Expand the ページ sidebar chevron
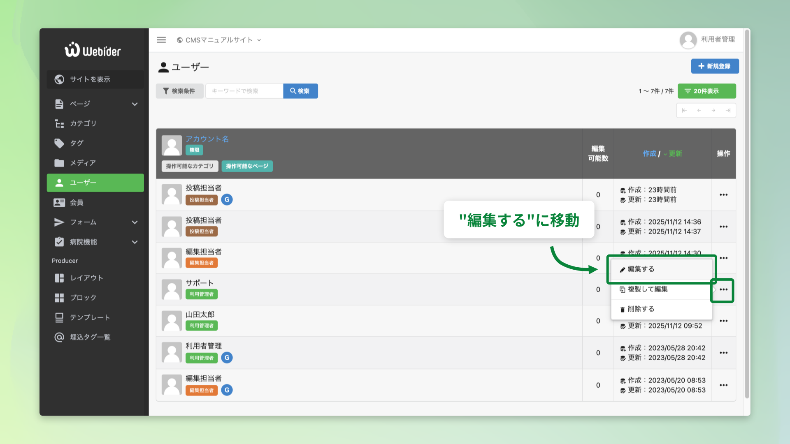This screenshot has width=790, height=444. coord(135,104)
